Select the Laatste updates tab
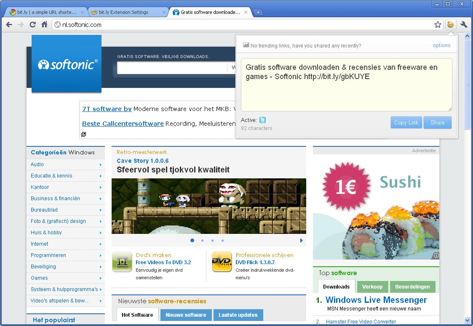473x326 pixels. [238, 315]
